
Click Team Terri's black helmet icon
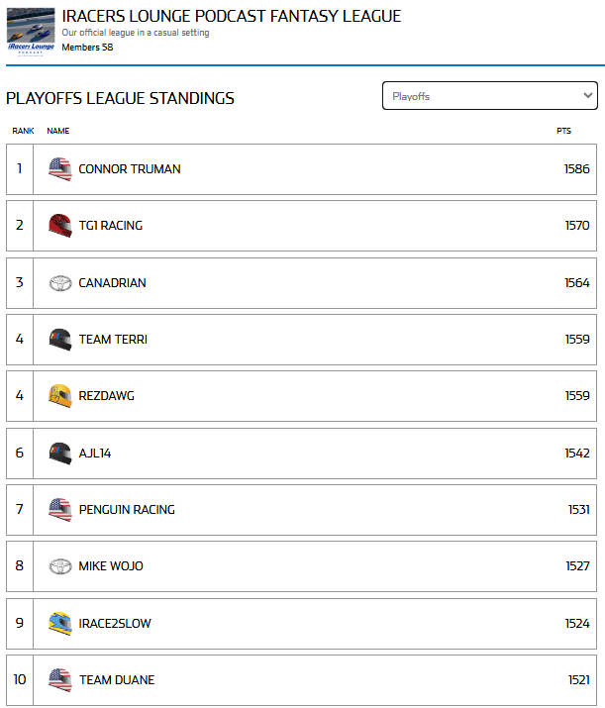coord(60,340)
